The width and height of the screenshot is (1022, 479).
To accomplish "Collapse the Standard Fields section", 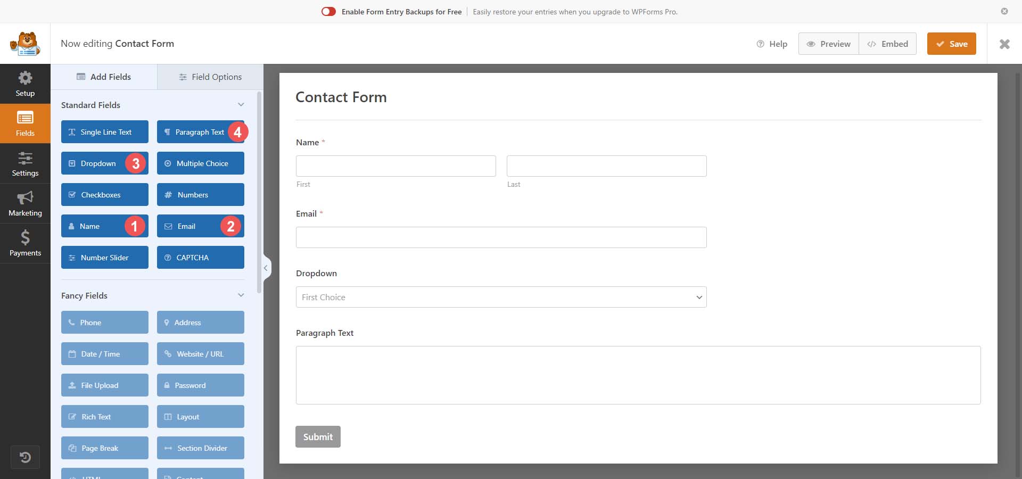I will tap(241, 105).
